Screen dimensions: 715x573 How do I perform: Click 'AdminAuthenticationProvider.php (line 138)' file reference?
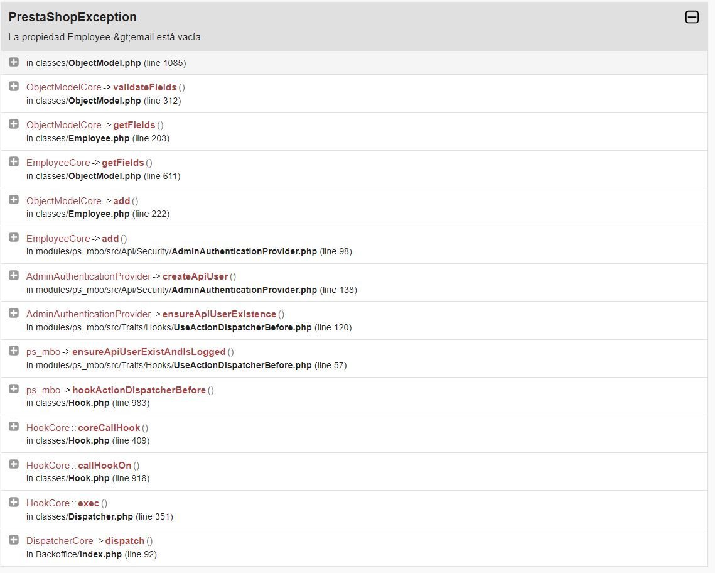click(x=264, y=290)
